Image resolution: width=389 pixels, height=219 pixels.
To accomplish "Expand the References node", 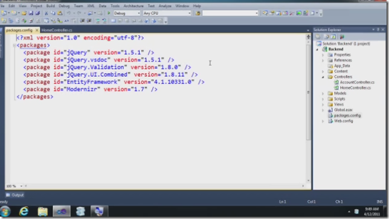I will coord(323,60).
